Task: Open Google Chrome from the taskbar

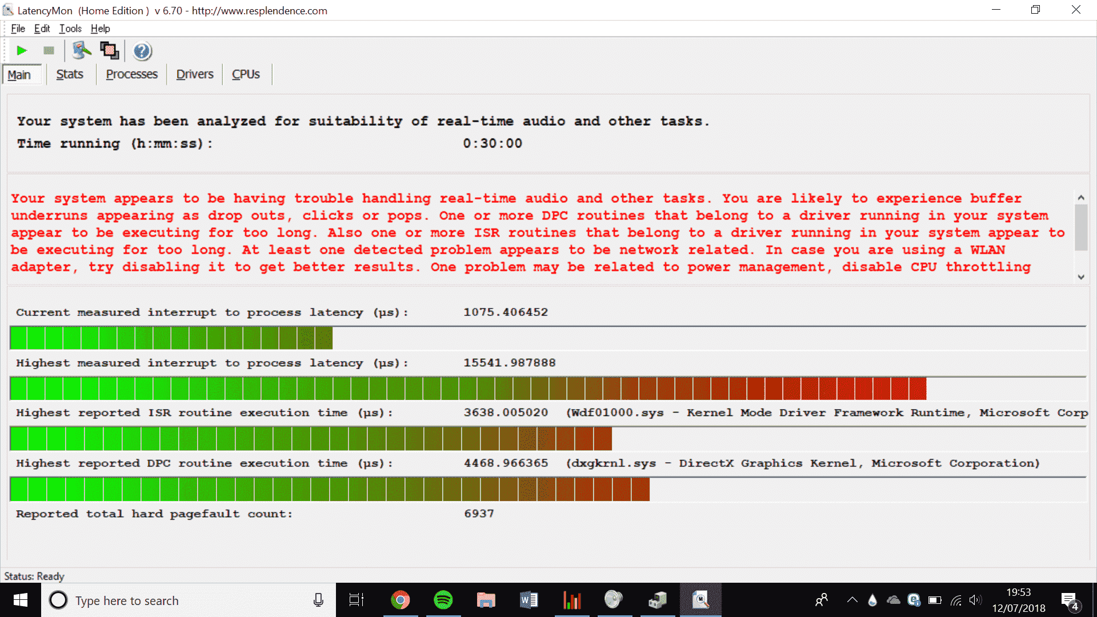Action: coord(400,600)
